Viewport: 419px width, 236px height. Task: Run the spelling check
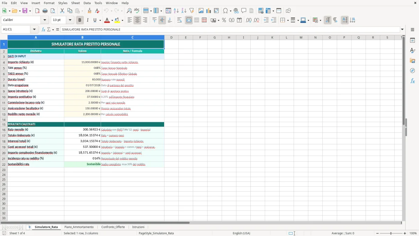tap(137, 11)
